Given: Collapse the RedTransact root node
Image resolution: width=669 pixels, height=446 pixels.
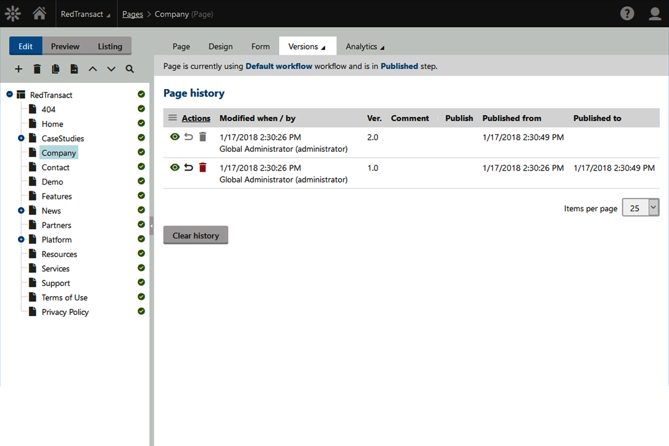Looking at the screenshot, I should [x=9, y=95].
